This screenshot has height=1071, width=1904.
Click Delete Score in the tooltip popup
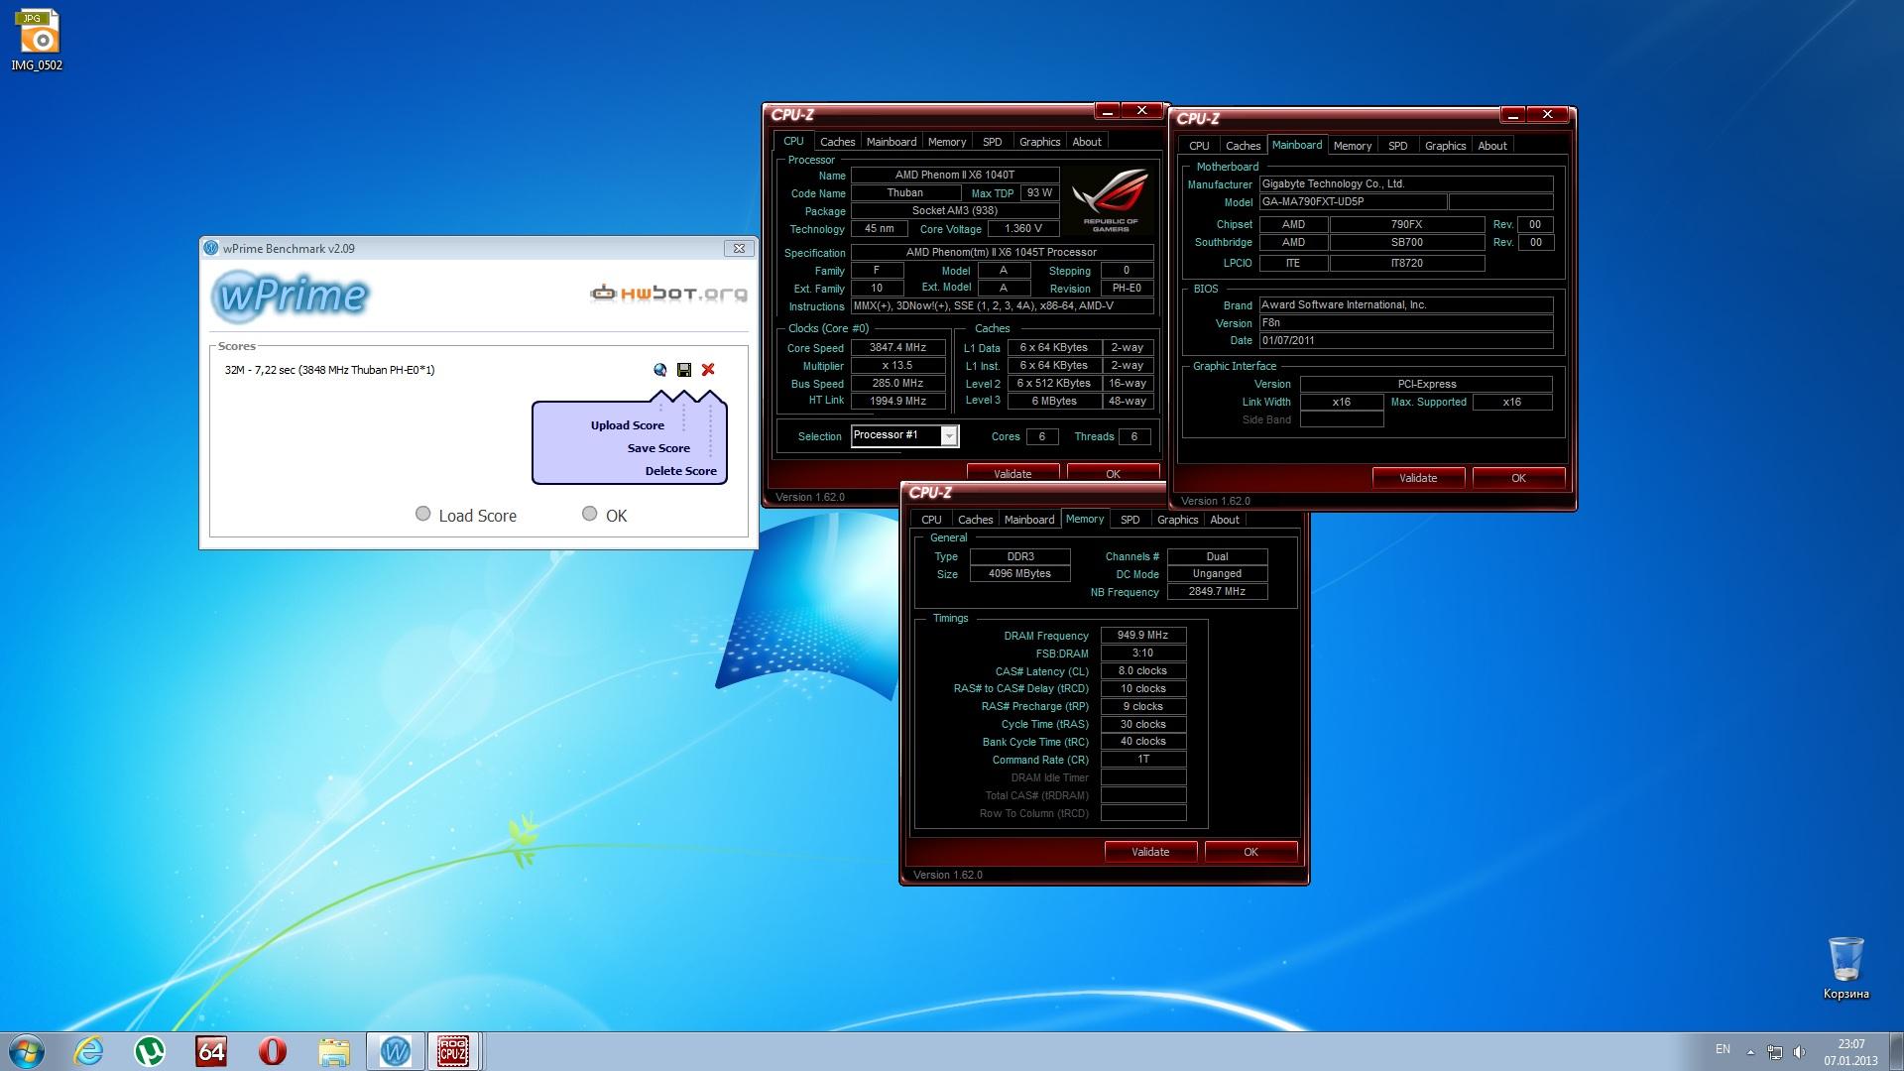[x=681, y=471]
